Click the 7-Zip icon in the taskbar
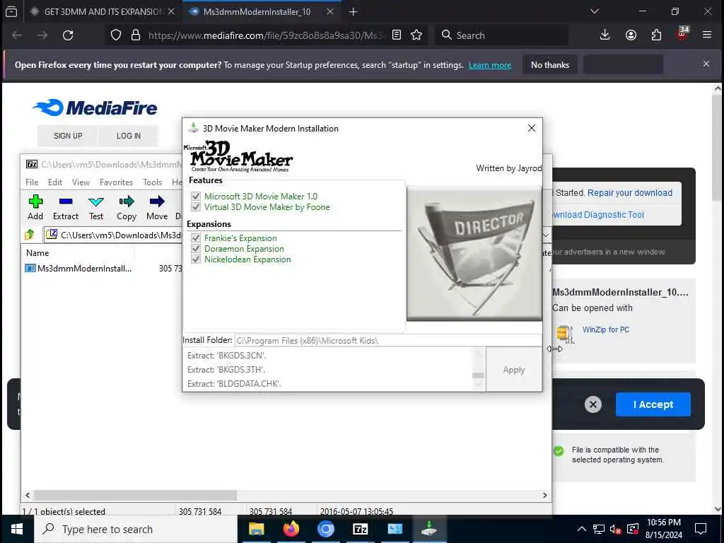This screenshot has width=724, height=543. pyautogui.click(x=360, y=529)
